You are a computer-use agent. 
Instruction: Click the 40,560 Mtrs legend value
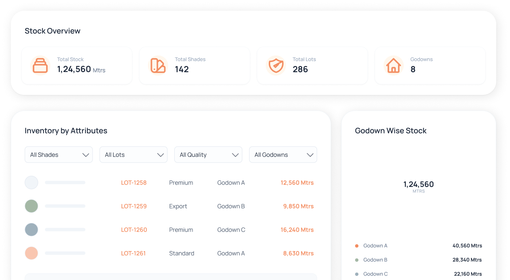coord(467,246)
